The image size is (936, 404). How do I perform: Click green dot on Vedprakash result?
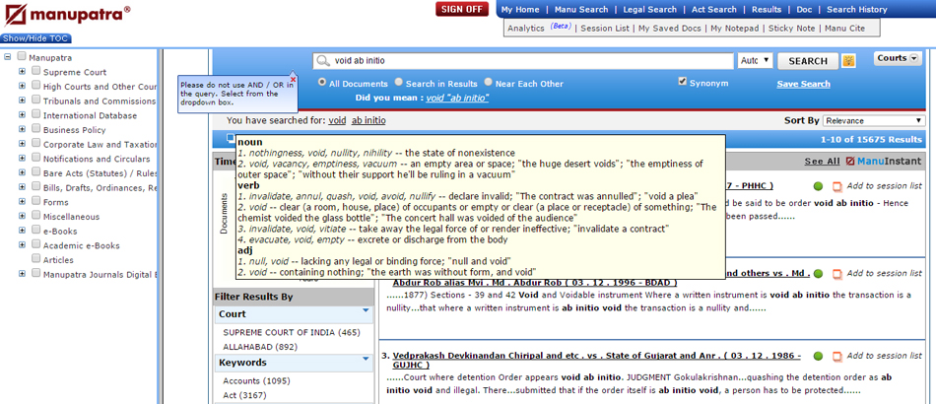point(818,356)
